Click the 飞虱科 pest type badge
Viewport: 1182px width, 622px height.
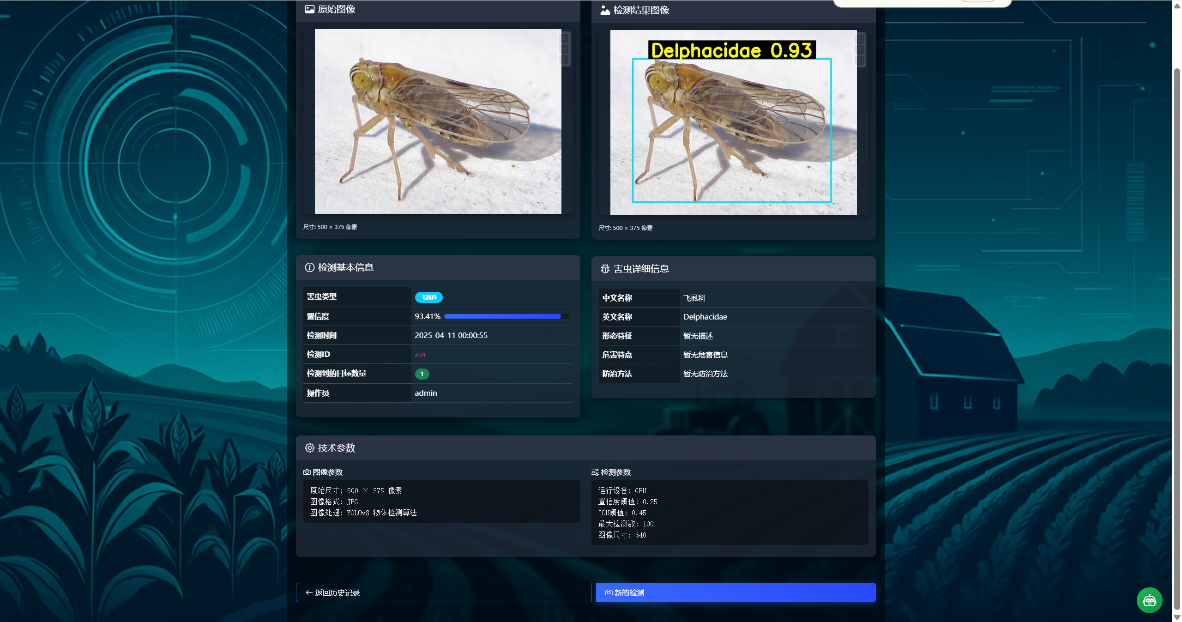pos(428,297)
